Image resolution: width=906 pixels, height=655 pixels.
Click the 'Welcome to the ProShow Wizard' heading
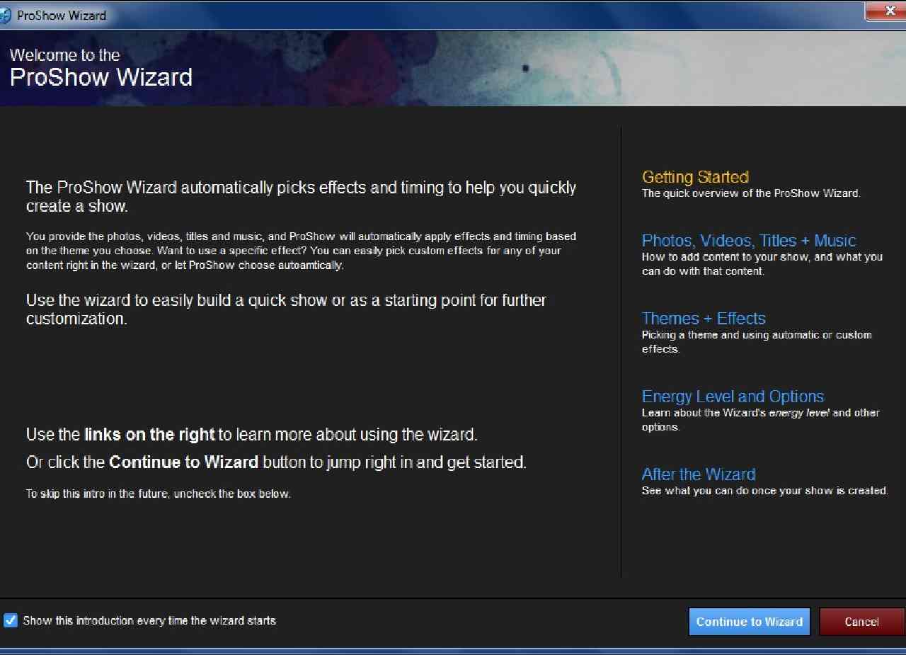[x=101, y=68]
